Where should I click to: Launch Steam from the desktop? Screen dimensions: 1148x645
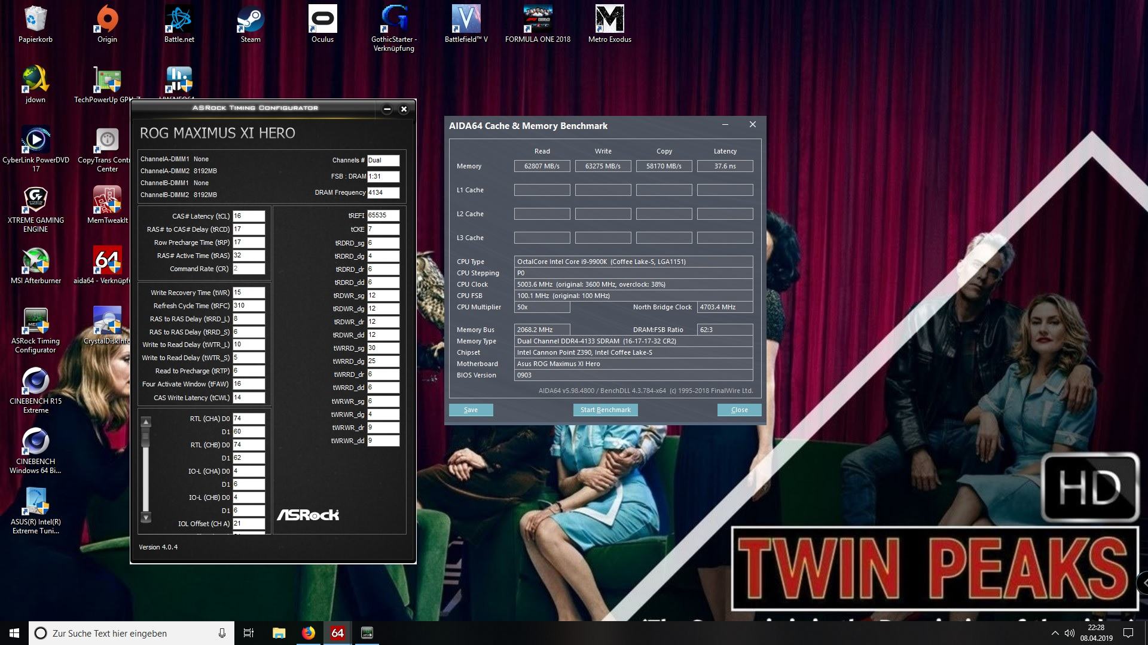pyautogui.click(x=251, y=24)
